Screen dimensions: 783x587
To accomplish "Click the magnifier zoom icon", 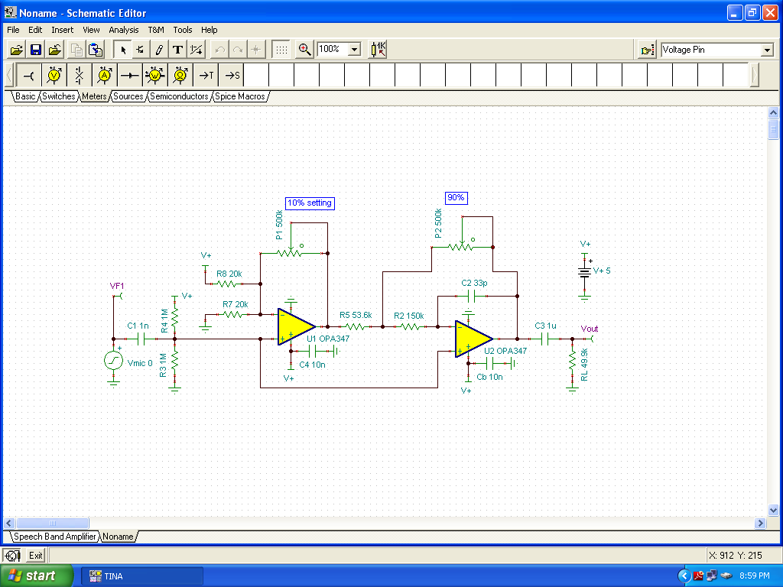I will pos(304,50).
